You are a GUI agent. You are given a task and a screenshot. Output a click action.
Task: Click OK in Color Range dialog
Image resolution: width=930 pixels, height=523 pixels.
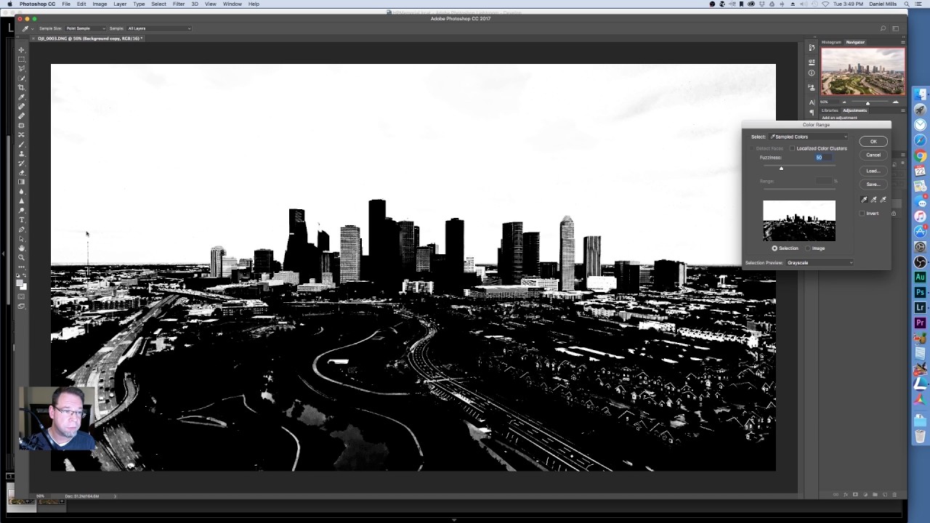coord(873,142)
